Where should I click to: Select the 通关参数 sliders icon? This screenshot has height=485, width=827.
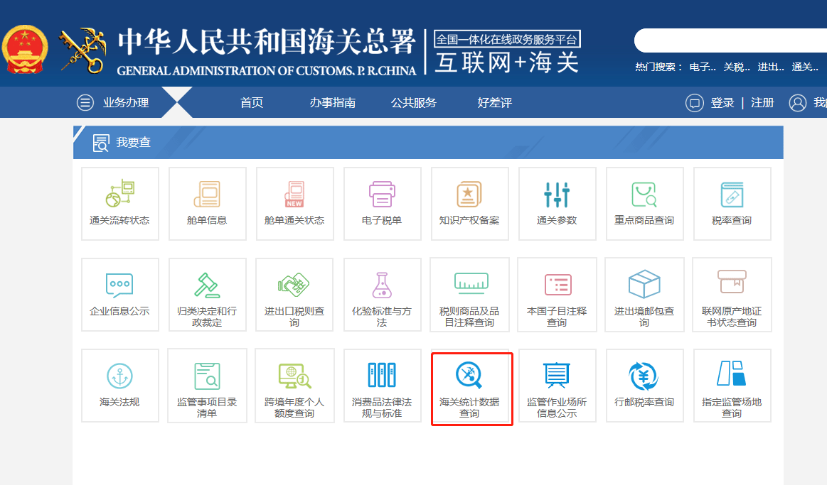point(557,204)
